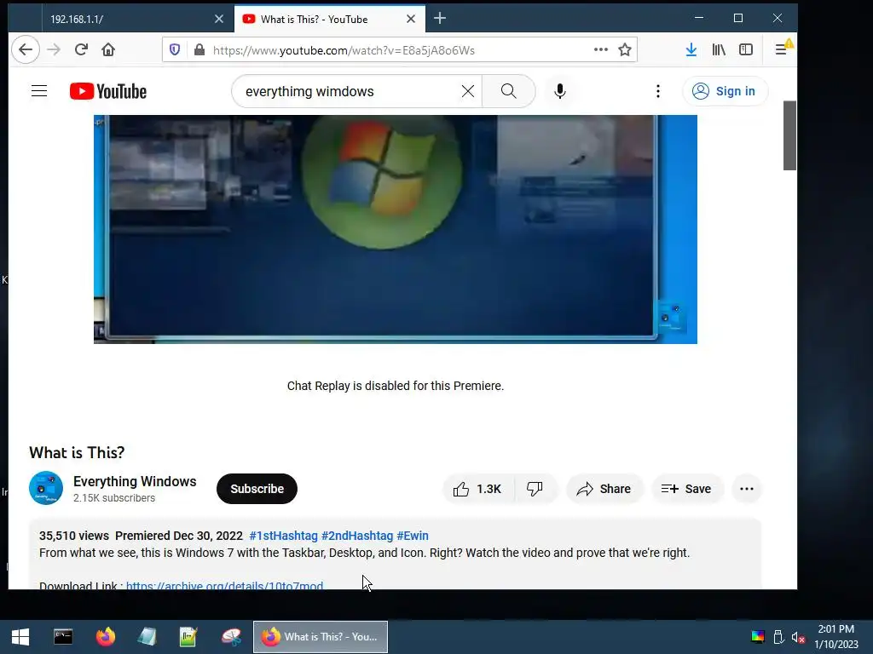The height and width of the screenshot is (654, 873).
Task: Toggle Firefox sidebar view
Action: (745, 50)
